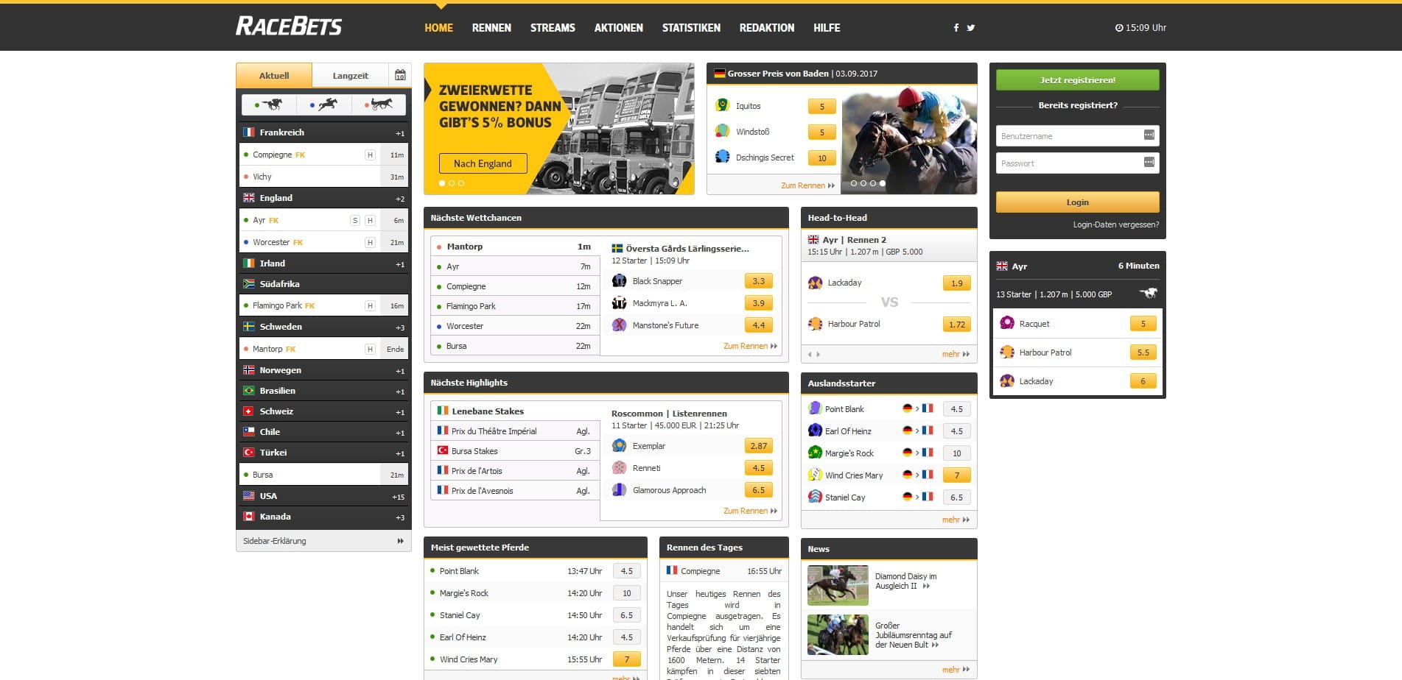
Task: Open the STATISTIKEN menu item
Action: click(x=691, y=28)
